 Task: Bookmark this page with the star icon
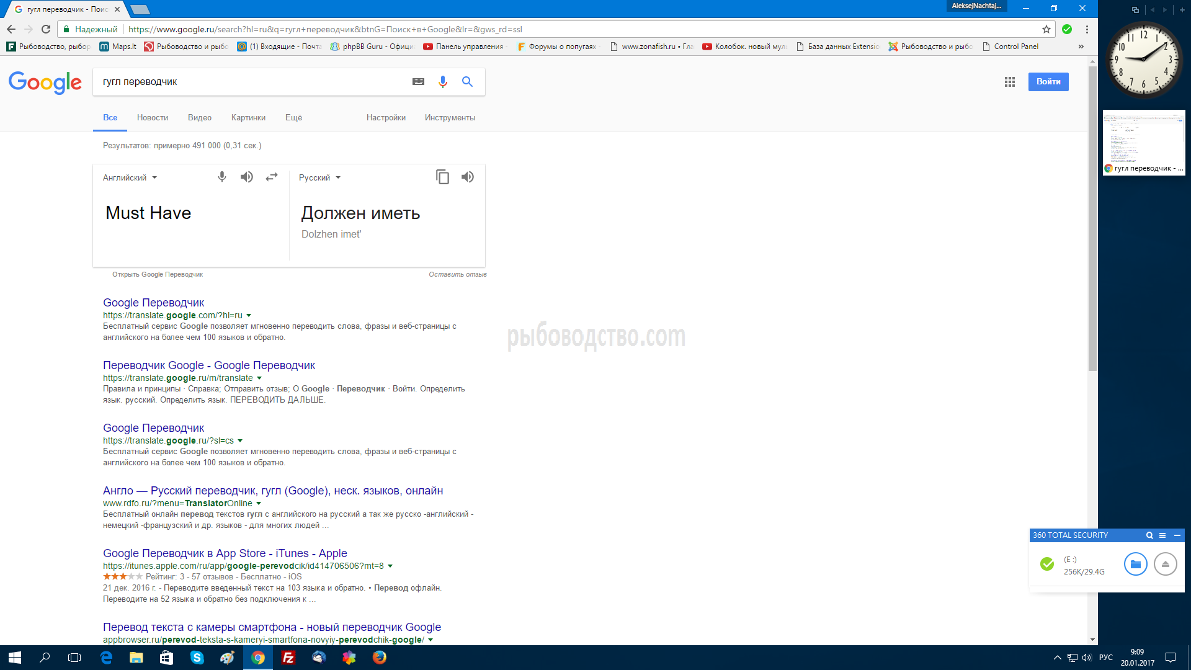(x=1046, y=29)
